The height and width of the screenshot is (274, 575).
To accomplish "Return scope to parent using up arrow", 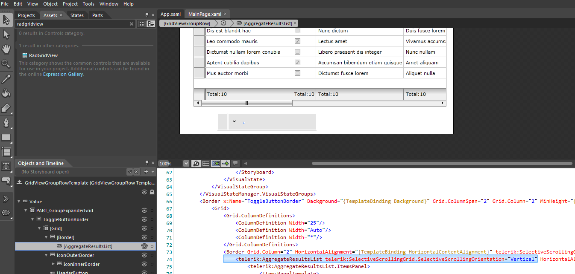I will [x=19, y=182].
